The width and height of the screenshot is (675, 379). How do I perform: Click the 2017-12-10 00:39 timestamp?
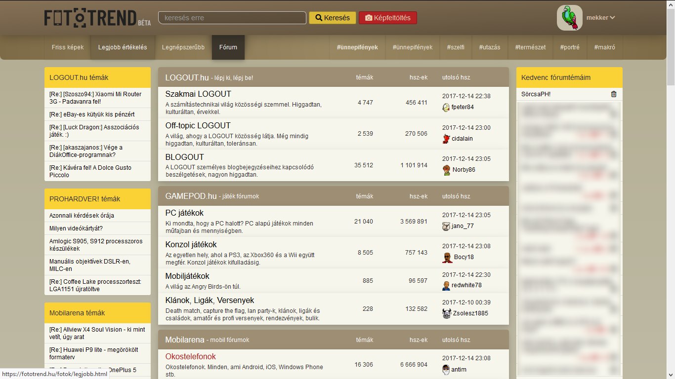point(466,302)
